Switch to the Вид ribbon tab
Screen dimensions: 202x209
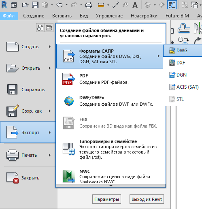[84, 16]
